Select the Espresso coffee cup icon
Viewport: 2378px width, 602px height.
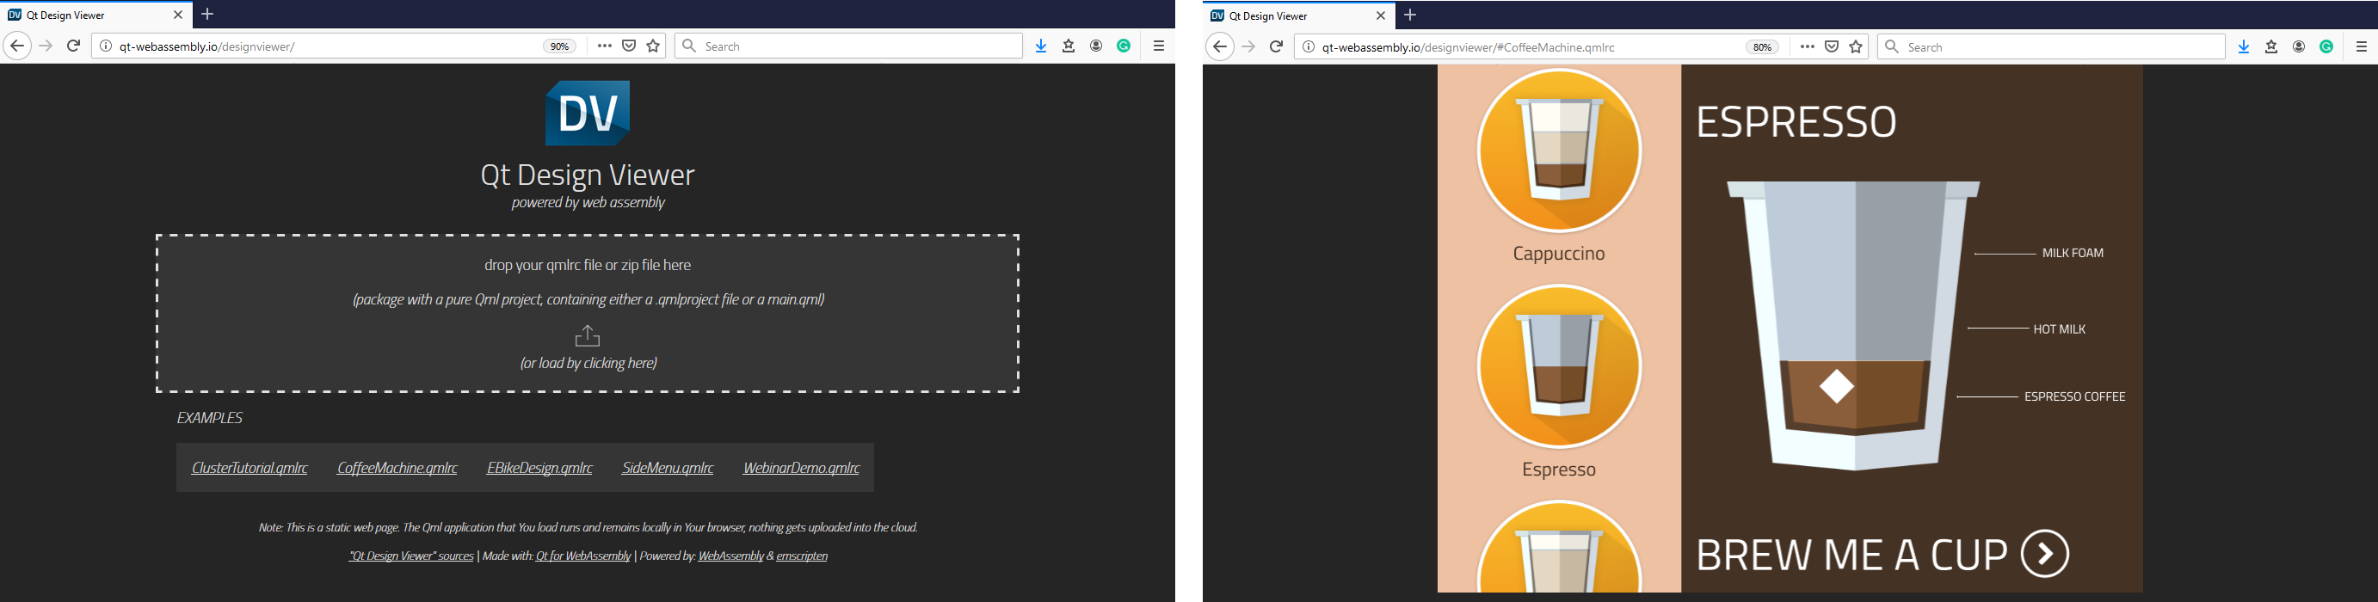(1558, 366)
